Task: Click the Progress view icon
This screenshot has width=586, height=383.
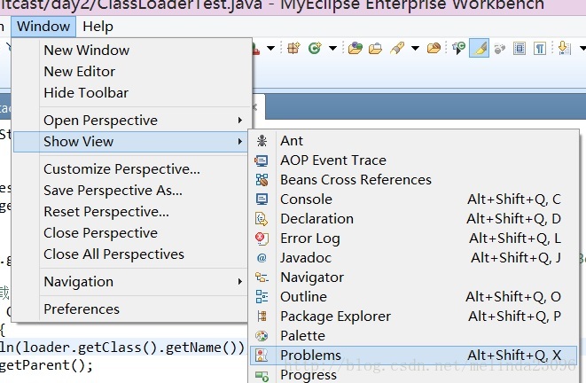Action: click(x=262, y=375)
